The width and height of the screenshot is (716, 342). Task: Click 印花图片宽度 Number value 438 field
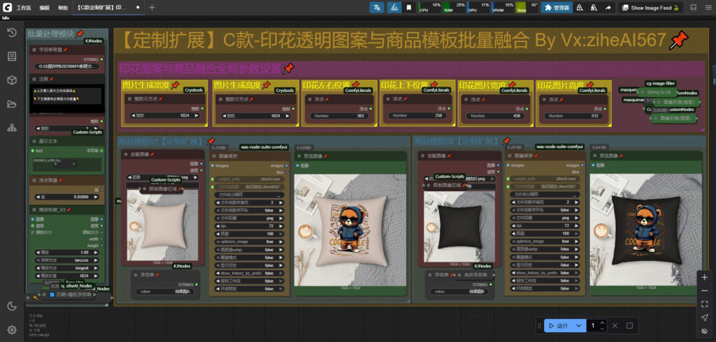[x=496, y=116]
